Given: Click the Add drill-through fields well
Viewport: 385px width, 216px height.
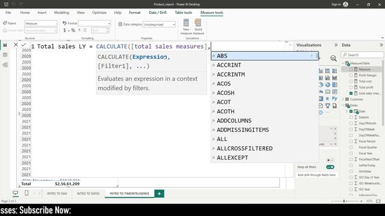Looking at the screenshot, I should pyautogui.click(x=316, y=175).
